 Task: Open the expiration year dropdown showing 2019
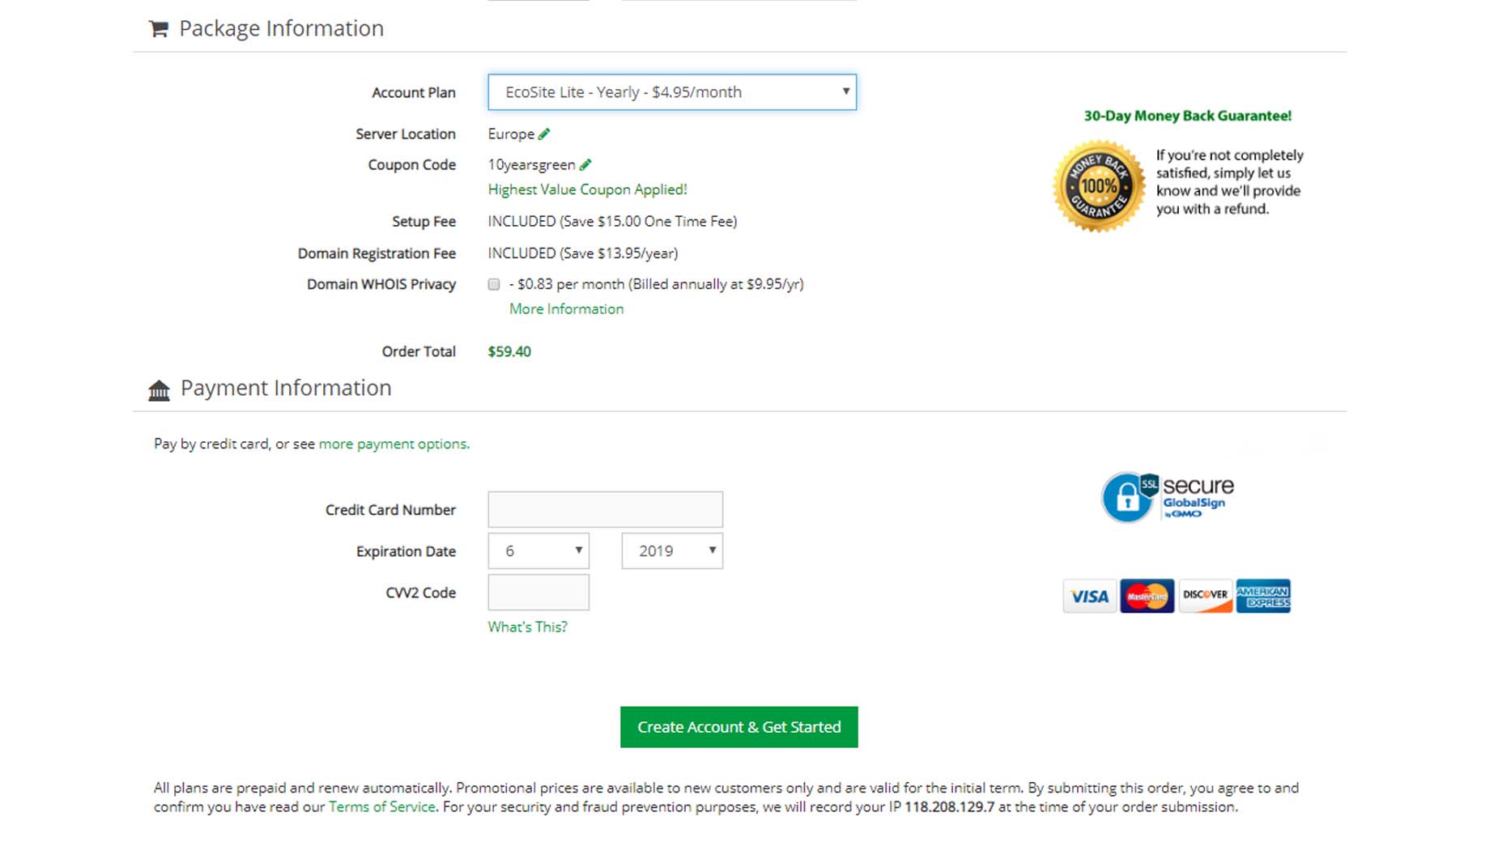pyautogui.click(x=671, y=551)
